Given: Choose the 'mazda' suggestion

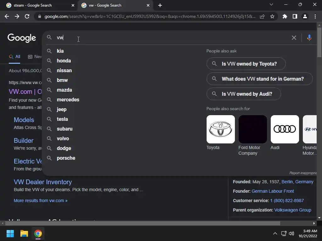Looking at the screenshot, I should [64, 90].
